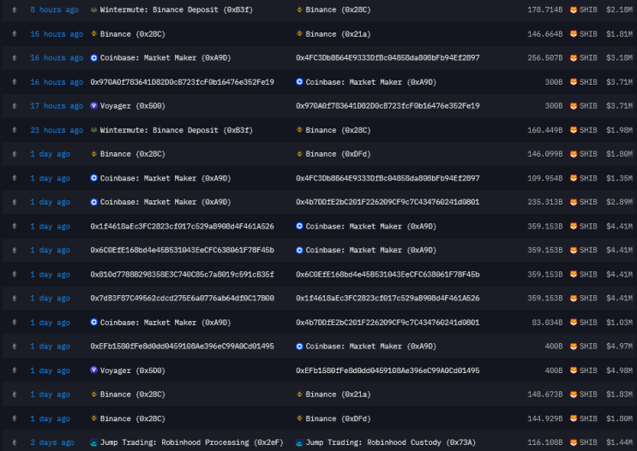The height and width of the screenshot is (451, 637).
Task: Click the Voyager logo in the 17 hours ago row
Action: coord(93,106)
